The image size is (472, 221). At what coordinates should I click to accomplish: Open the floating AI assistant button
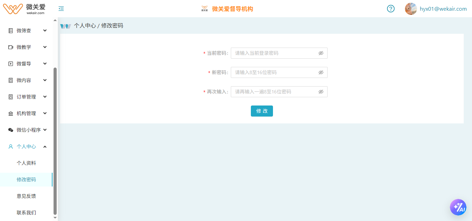click(458, 207)
